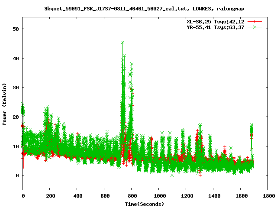Click the red plus legend marker
Image resolution: width=277 pixels, height=208 pixels.
254,22
